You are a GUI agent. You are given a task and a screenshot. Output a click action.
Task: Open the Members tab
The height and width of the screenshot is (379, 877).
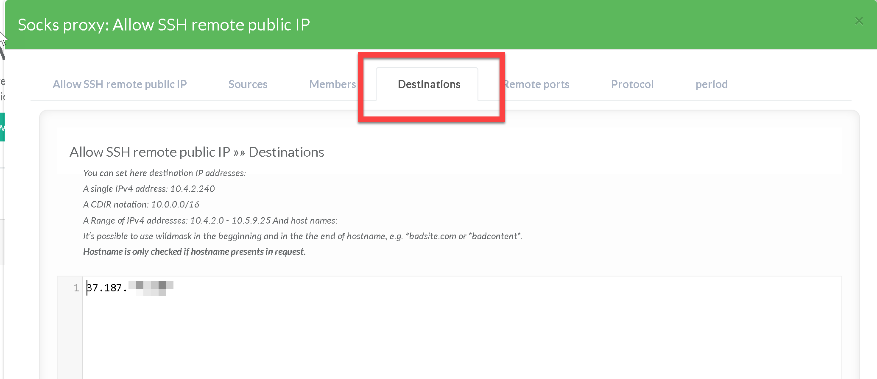point(332,84)
